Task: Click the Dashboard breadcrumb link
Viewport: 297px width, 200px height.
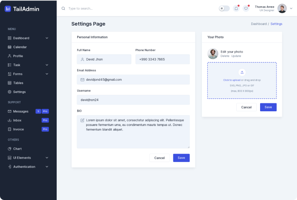Action: tap(258, 24)
